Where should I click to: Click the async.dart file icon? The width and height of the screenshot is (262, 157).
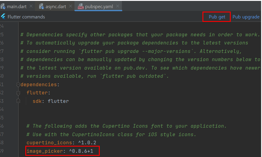point(41,7)
